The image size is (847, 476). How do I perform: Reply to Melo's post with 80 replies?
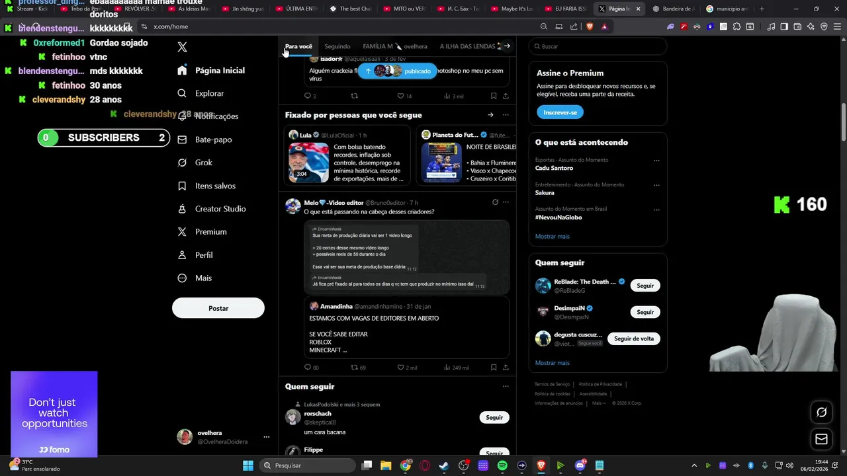click(x=311, y=368)
